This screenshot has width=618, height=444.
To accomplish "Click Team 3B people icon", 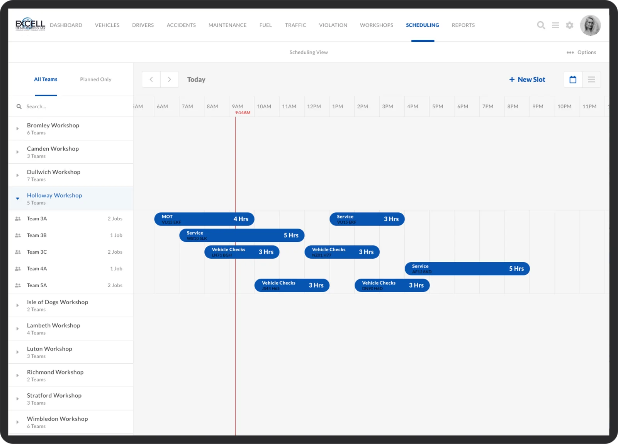I will pyautogui.click(x=18, y=236).
